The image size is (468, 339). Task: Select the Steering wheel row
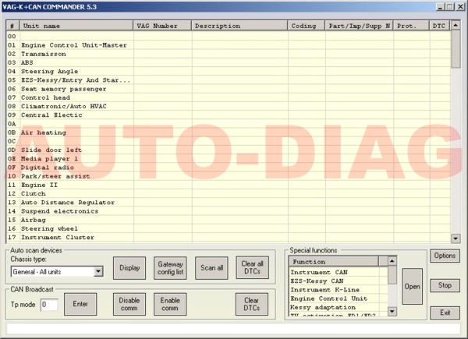click(229, 228)
